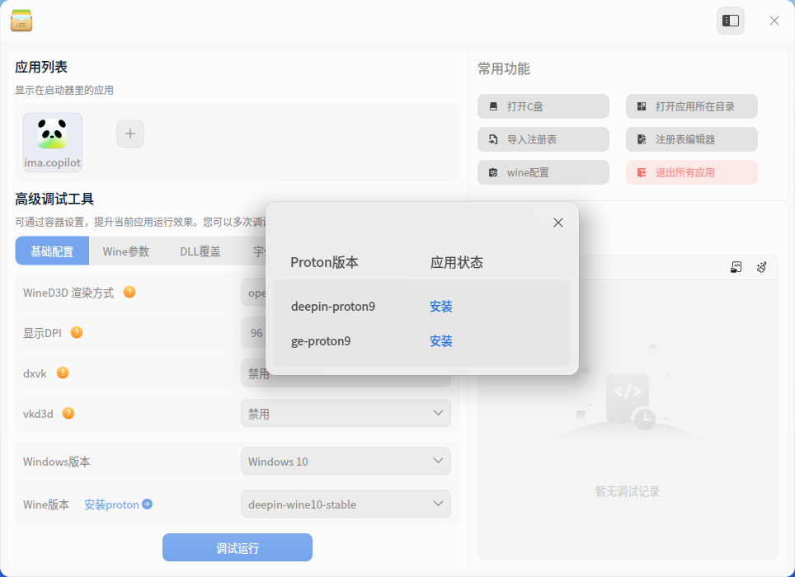Switch to the DLL覆盖 tab
This screenshot has height=577, width=795.
[200, 251]
